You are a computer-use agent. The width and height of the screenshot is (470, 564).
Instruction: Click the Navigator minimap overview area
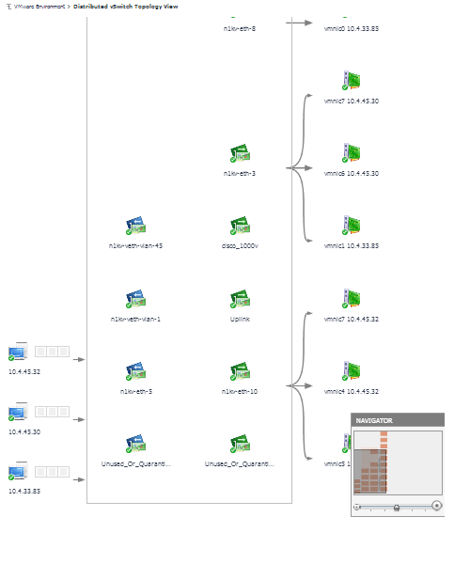(398, 462)
